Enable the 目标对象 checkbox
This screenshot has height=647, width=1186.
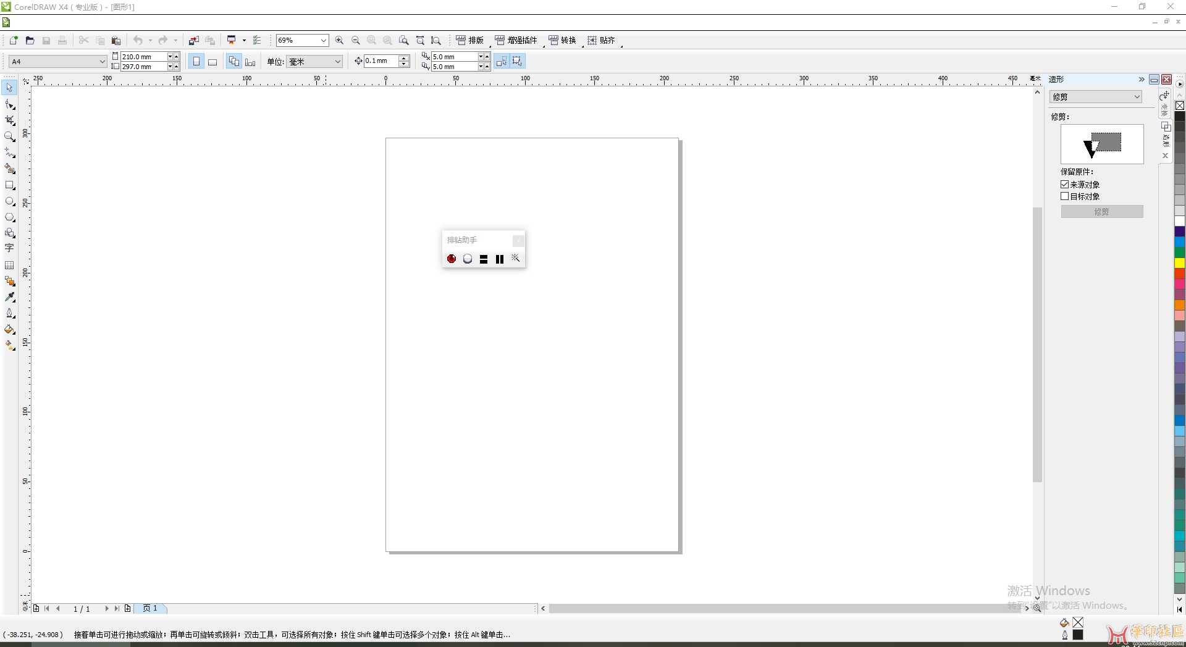1065,196
